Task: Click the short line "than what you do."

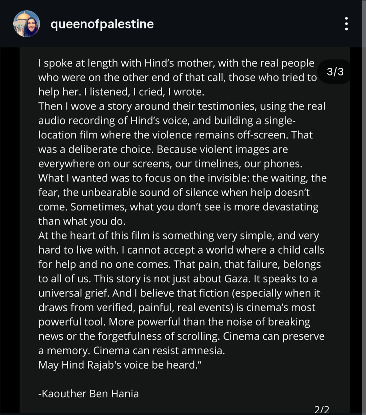Action: tap(82, 221)
